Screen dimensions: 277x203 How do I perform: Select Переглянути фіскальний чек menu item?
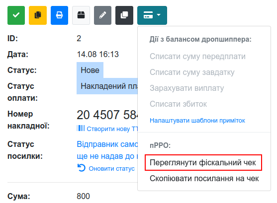[x=203, y=163]
